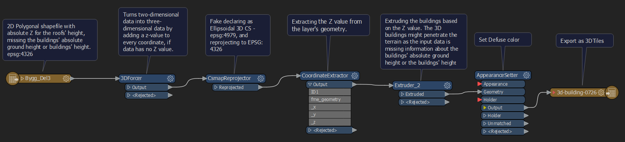625x142 pixels.
Task: Click the 3d-building-0726 writer table icon
Action: coord(612,92)
